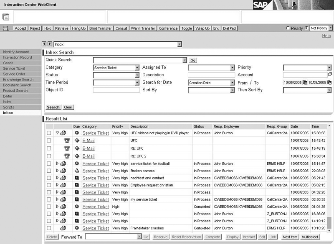This screenshot has width=334, height=244.
Task: Click the telephone icon beside Accept
Action: (x=6, y=28)
